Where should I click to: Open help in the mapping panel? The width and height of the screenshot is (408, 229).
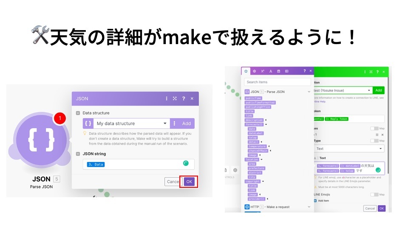point(304,71)
